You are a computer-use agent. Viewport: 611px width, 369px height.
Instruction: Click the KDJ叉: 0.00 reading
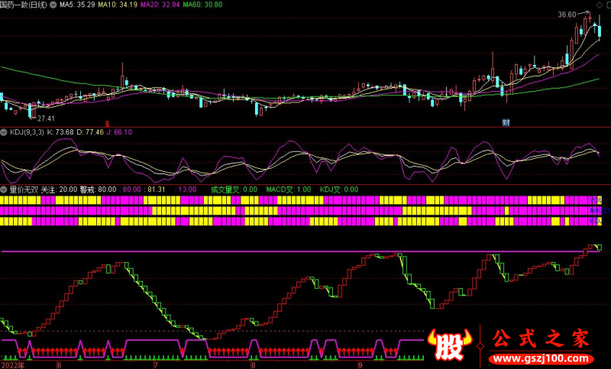[x=339, y=189]
